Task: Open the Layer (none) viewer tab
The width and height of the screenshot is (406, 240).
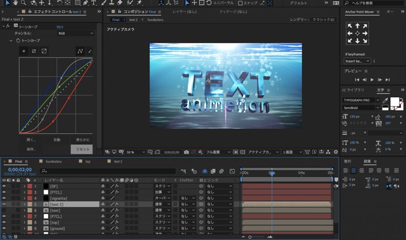Action: point(185,11)
